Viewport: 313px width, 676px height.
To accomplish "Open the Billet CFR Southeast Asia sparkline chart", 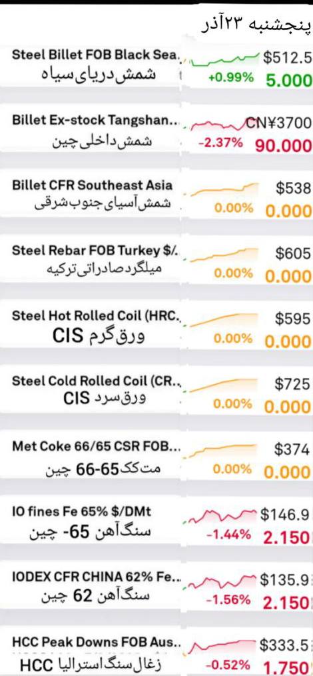I will click(x=224, y=189).
